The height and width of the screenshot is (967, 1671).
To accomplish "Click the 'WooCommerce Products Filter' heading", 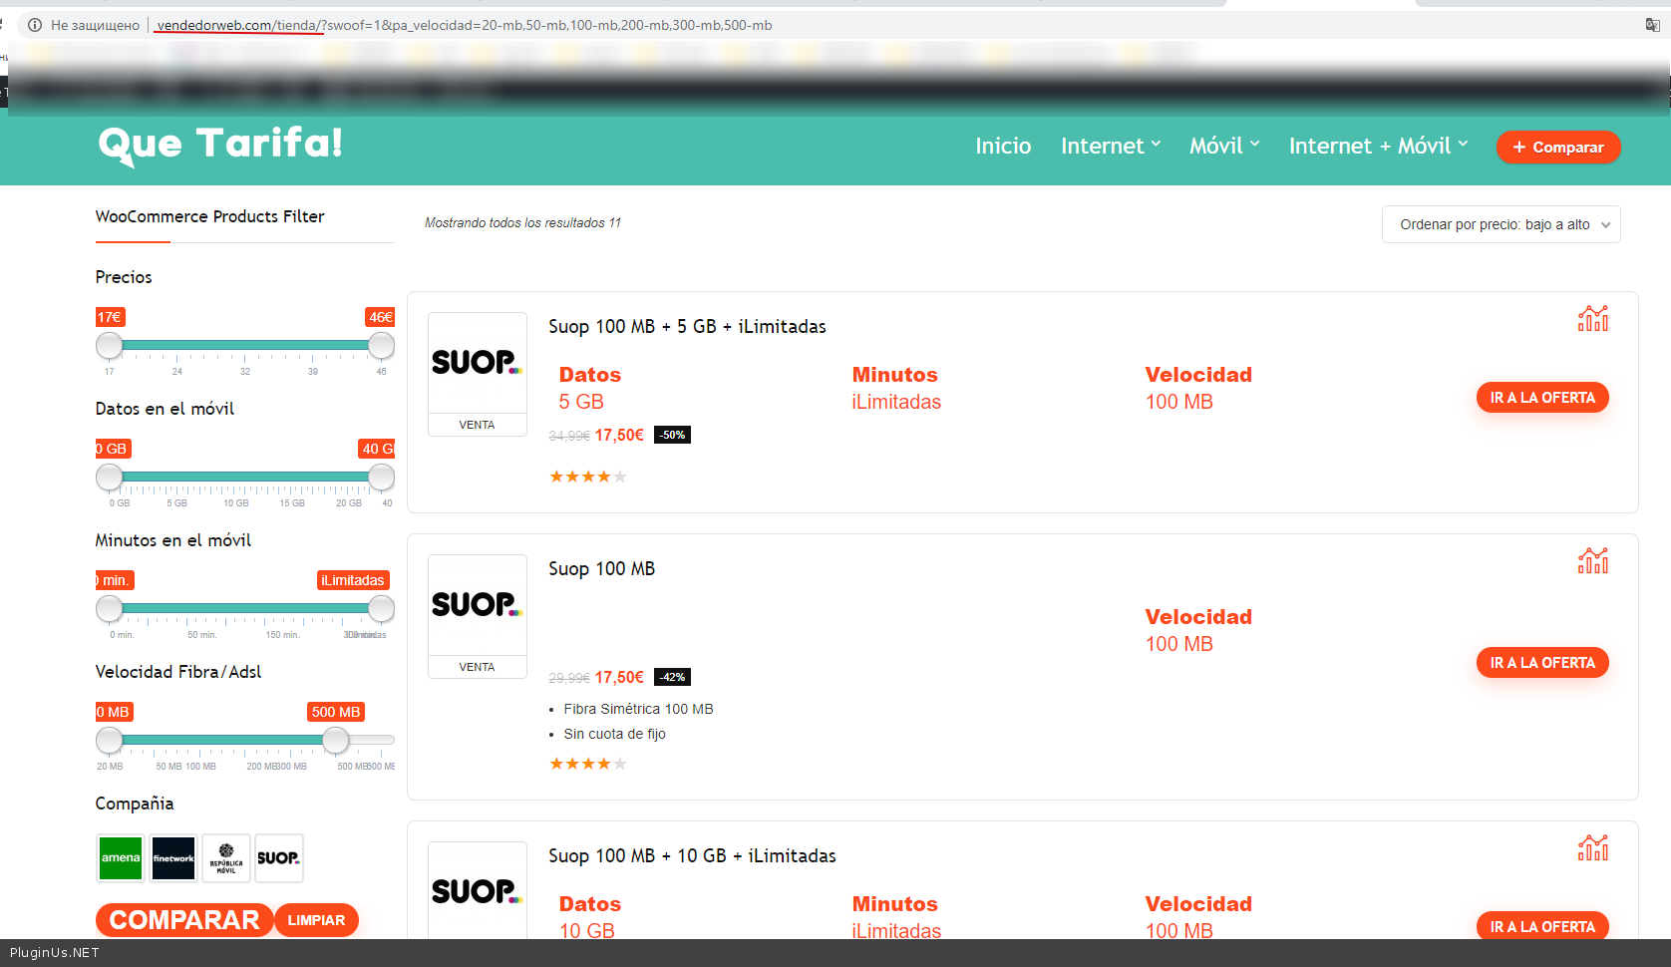I will pyautogui.click(x=209, y=217).
